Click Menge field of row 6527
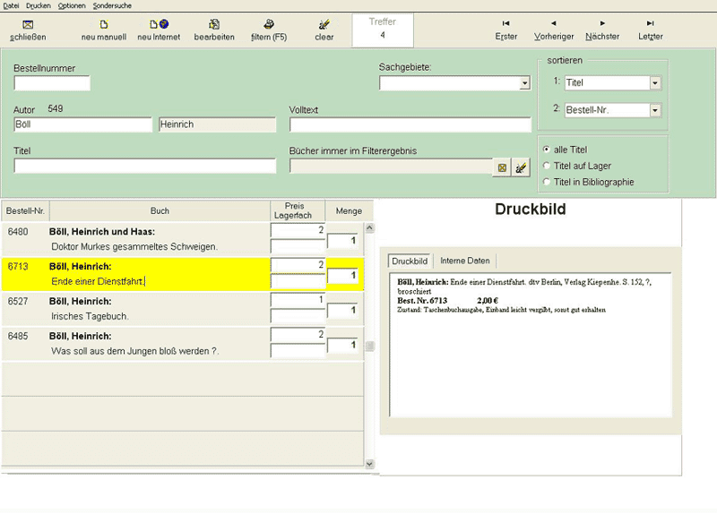717x514 pixels. click(342, 310)
